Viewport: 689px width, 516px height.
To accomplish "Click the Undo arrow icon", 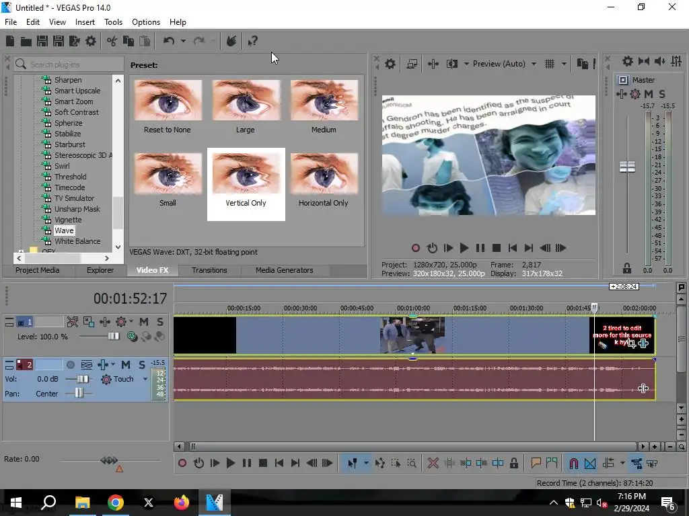I will [x=169, y=41].
